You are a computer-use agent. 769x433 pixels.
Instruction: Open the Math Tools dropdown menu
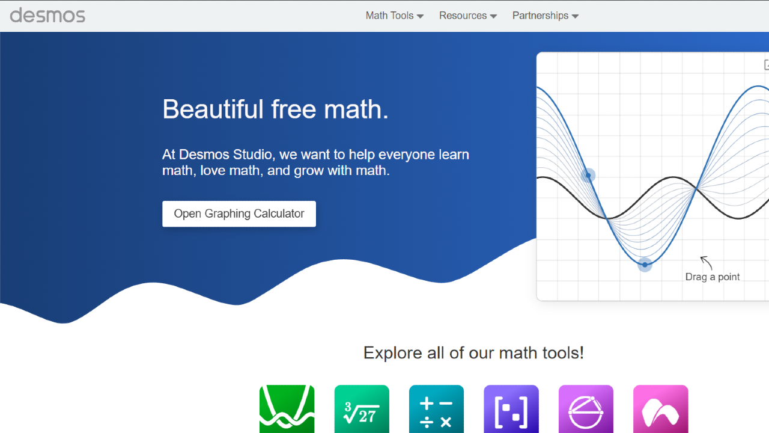395,16
